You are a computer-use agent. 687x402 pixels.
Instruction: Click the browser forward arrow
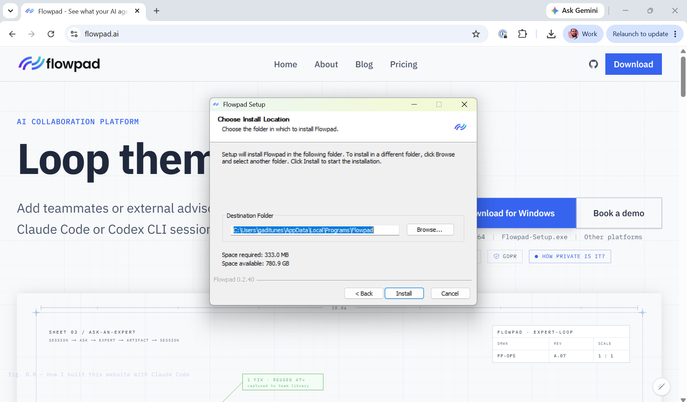(32, 34)
